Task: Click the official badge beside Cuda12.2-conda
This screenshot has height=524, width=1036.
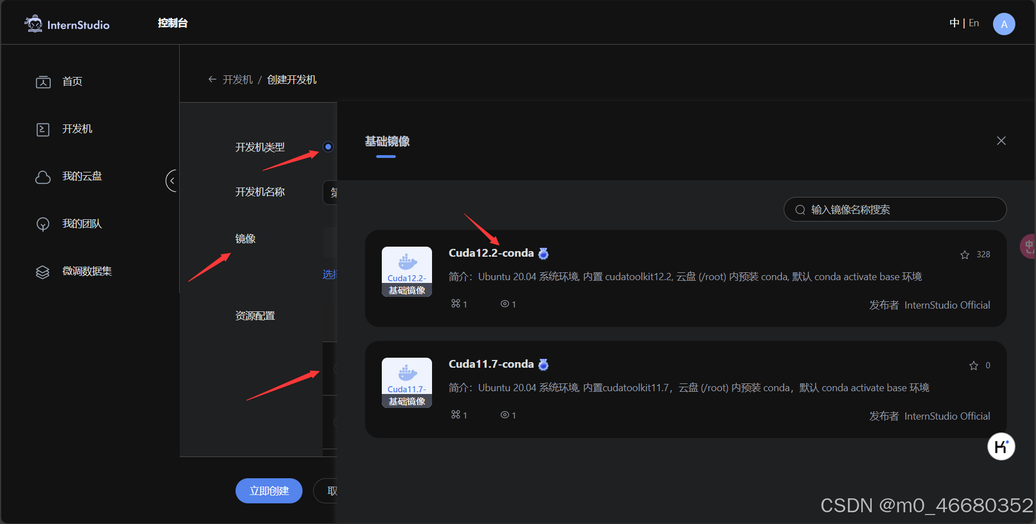Action: pos(543,253)
